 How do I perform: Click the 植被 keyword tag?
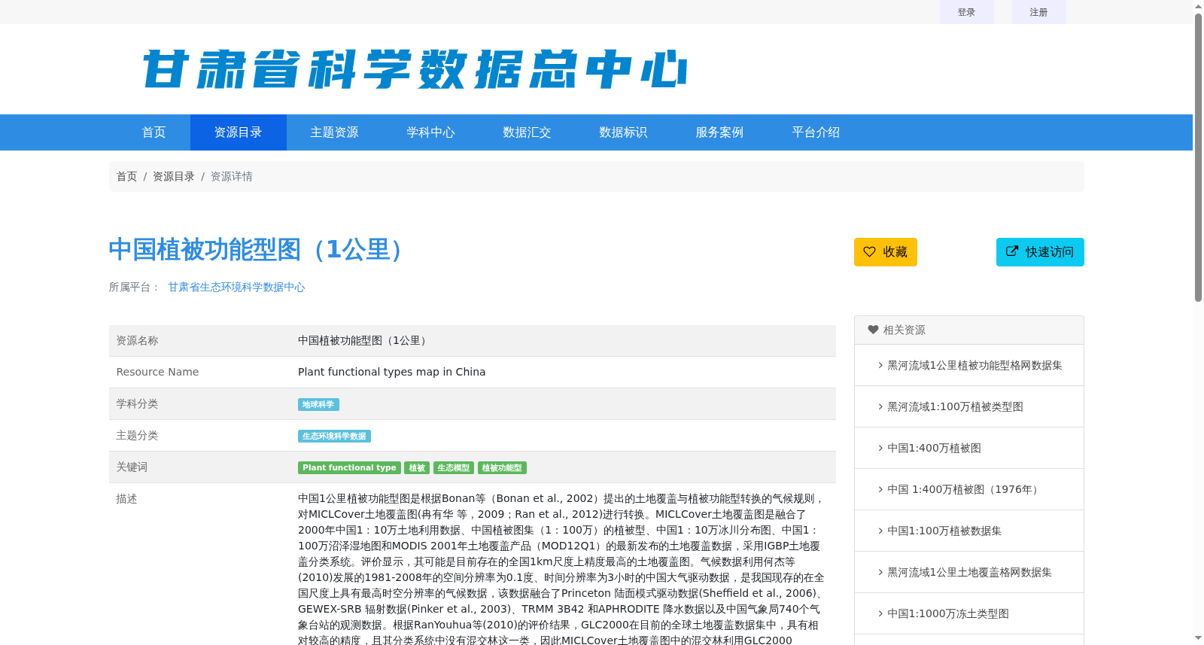417,467
